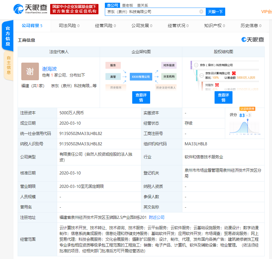Open the 司法风险 tab
Viewport: 272px width, 259px height.
(x=69, y=26)
